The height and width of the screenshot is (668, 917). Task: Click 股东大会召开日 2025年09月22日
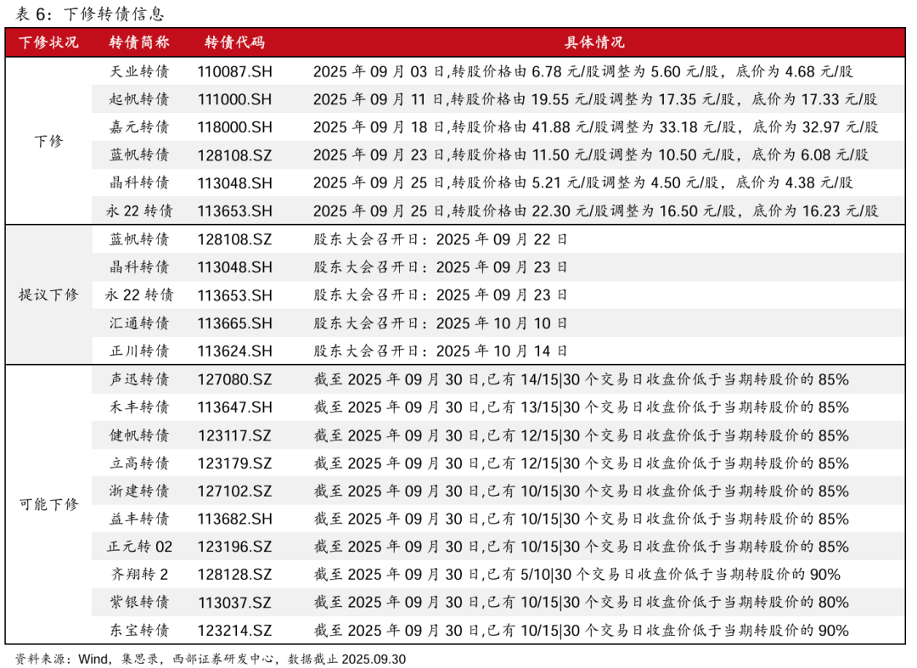tap(441, 239)
